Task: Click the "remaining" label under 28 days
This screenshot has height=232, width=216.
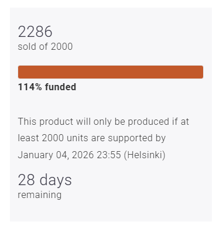Action: pos(40,195)
